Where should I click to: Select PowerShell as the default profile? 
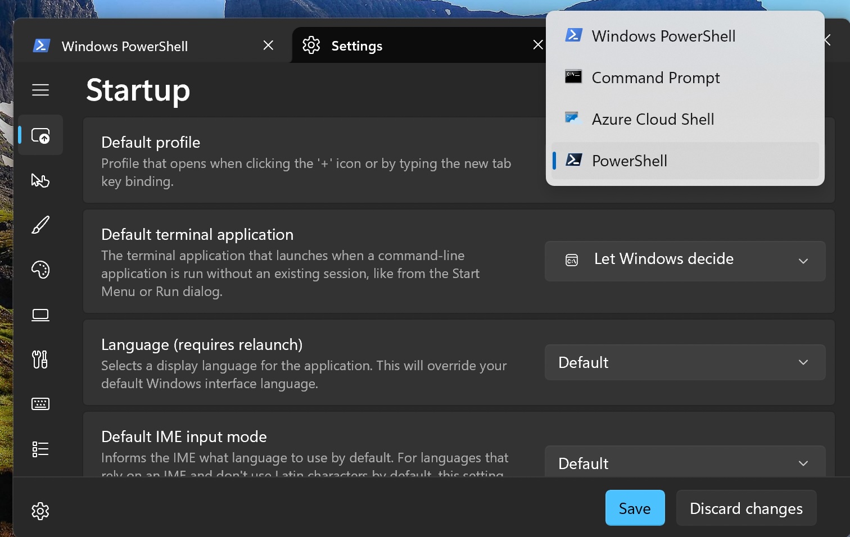[x=630, y=161]
